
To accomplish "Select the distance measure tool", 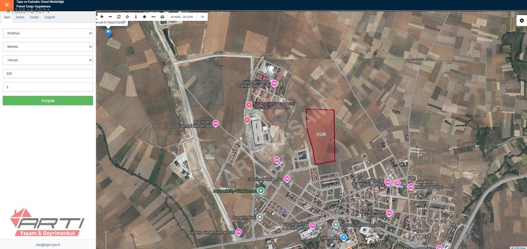I will pos(153,16).
